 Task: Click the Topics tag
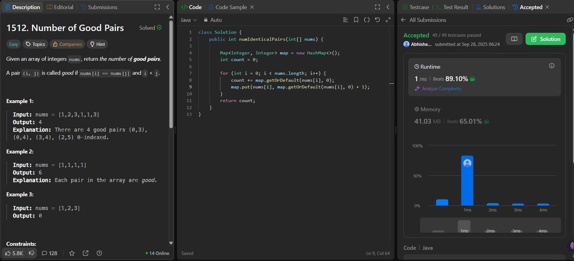(35, 44)
